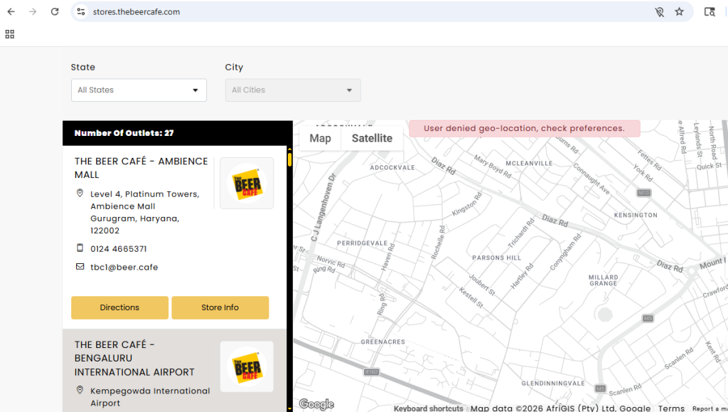Image resolution: width=728 pixels, height=412 pixels.
Task: Reload the store locator page
Action: pos(55,11)
